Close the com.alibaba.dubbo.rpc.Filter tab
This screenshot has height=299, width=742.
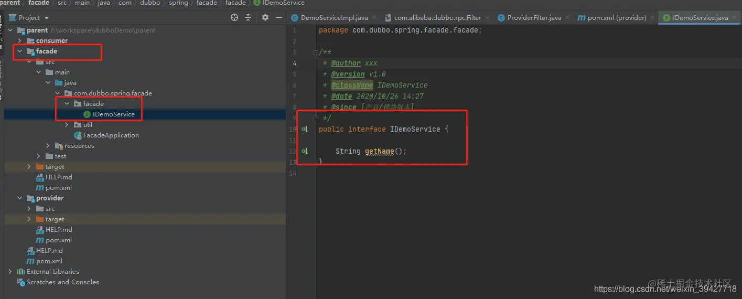coord(487,17)
